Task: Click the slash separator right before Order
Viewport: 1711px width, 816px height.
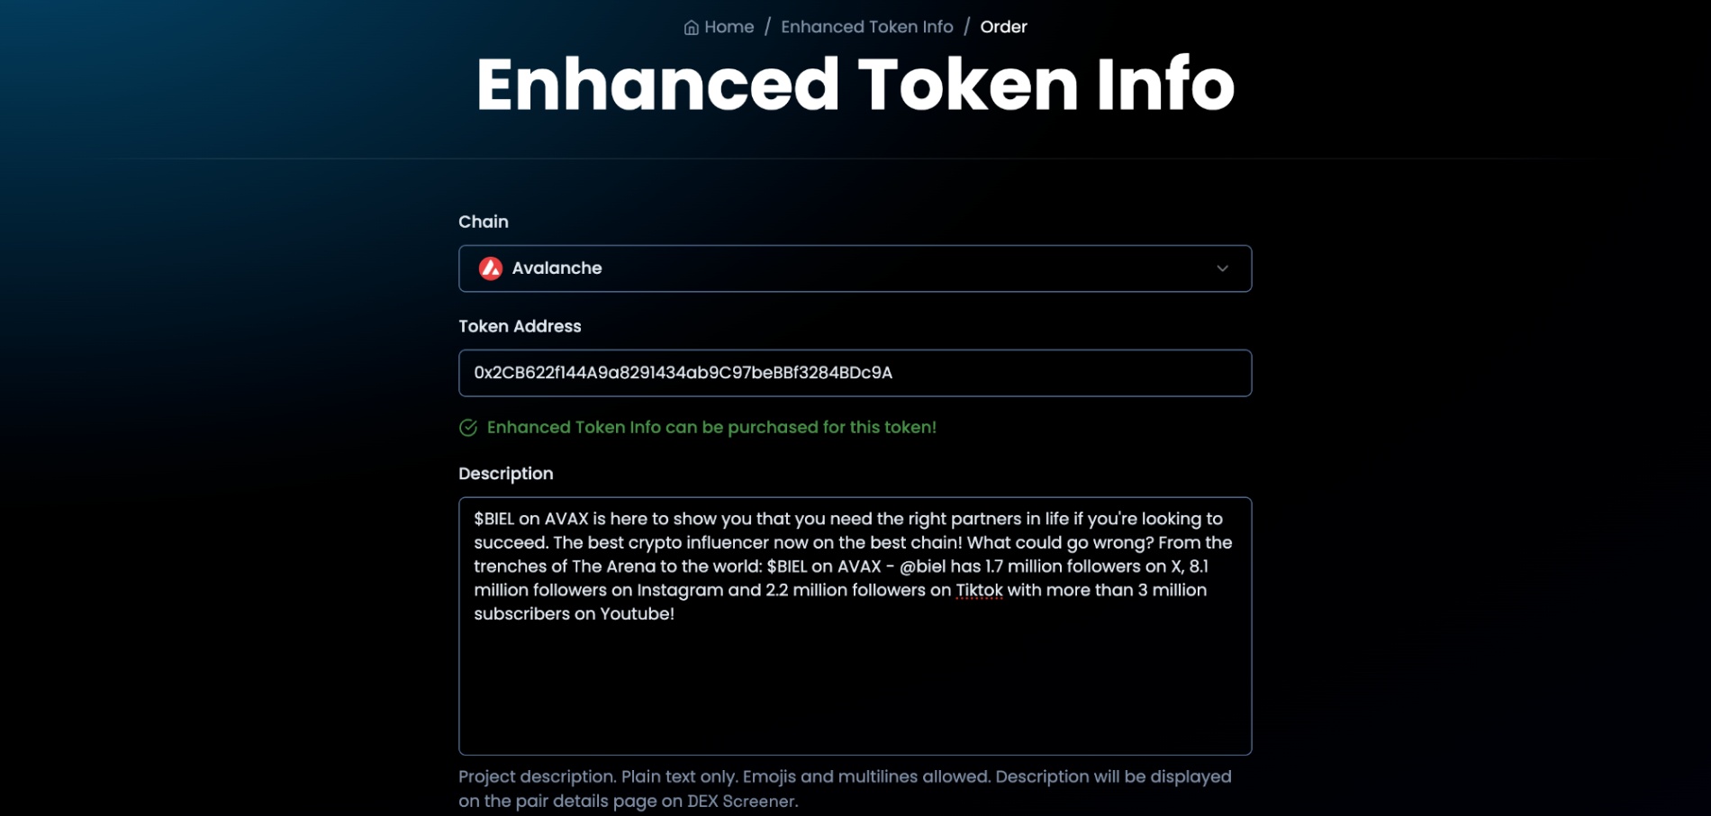Action: 966,27
